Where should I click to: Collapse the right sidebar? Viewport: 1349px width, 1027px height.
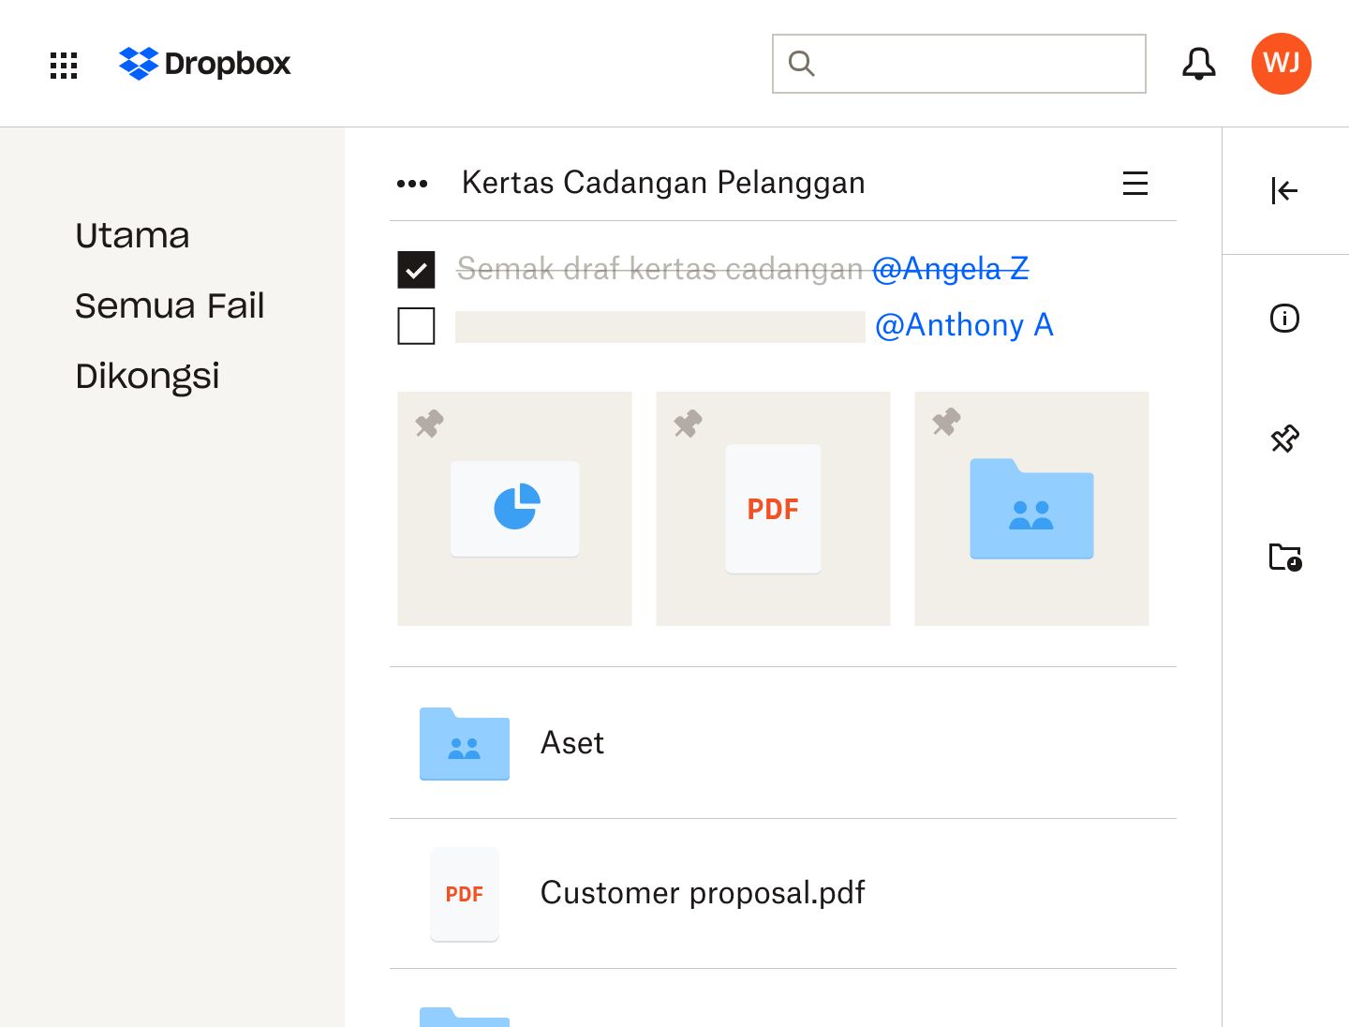(1284, 190)
